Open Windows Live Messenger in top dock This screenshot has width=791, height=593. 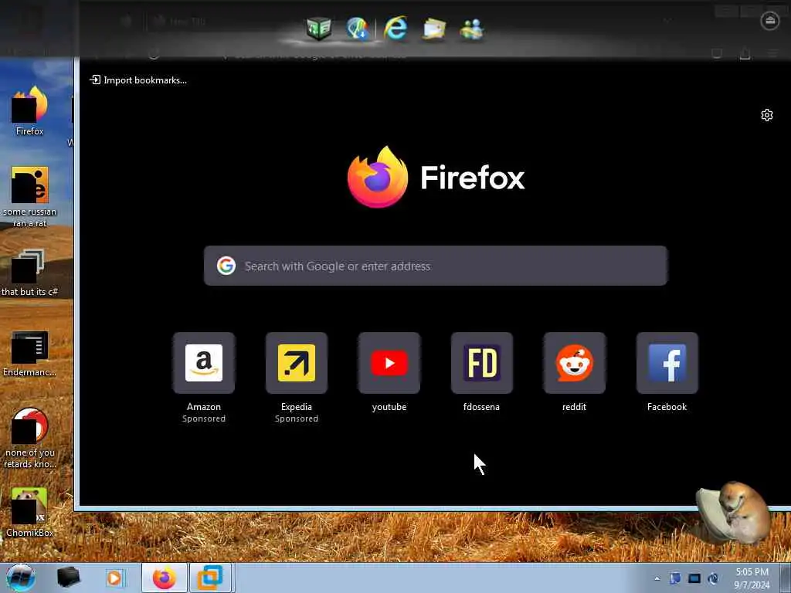[472, 29]
